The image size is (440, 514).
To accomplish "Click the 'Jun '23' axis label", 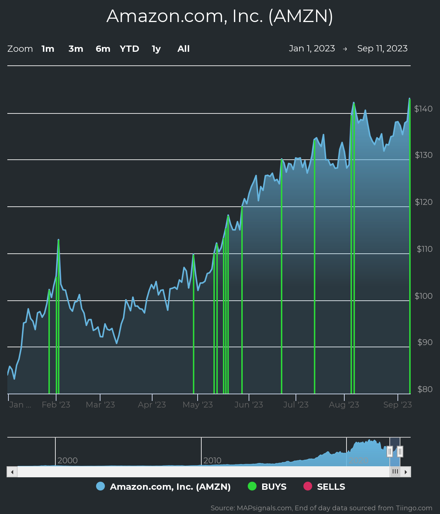I will point(249,405).
